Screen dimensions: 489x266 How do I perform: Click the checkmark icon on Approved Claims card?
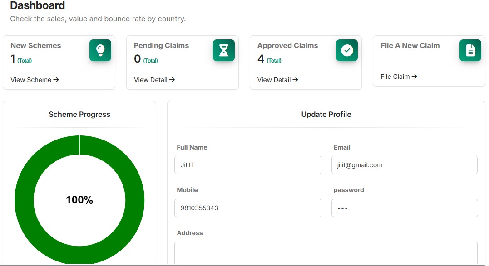pyautogui.click(x=347, y=50)
